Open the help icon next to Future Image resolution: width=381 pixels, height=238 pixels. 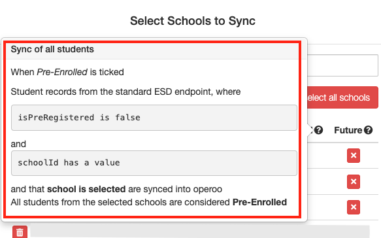tap(368, 130)
